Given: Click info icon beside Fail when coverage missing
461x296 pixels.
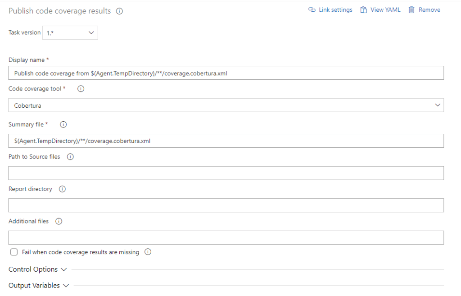Looking at the screenshot, I should coord(148,252).
